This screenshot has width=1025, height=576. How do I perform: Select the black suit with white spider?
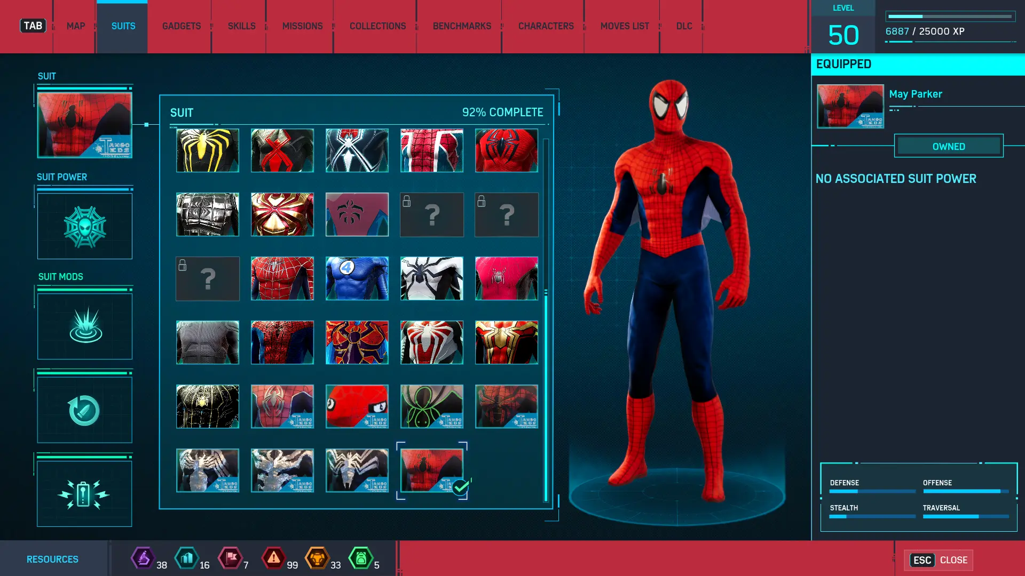coord(357,150)
